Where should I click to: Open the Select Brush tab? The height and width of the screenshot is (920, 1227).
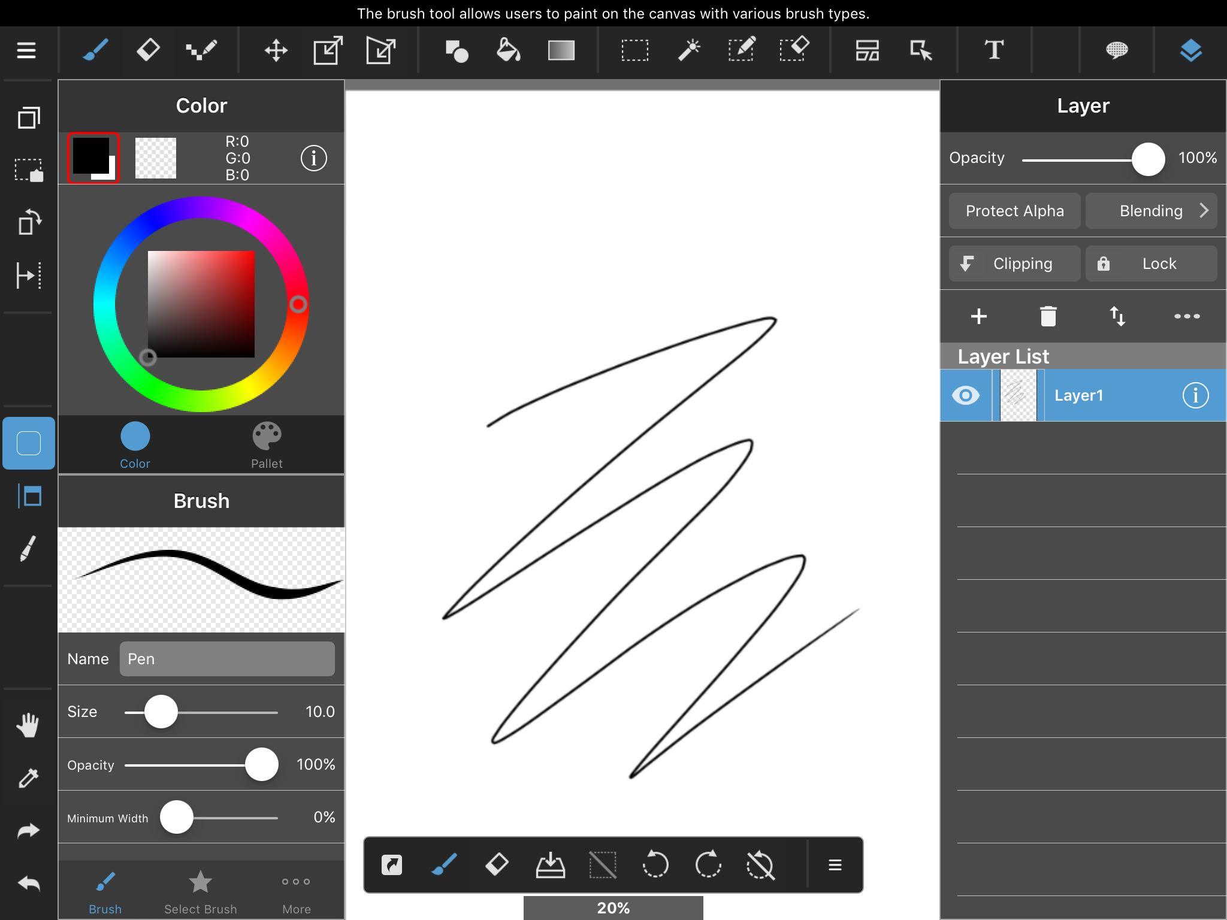(200, 892)
